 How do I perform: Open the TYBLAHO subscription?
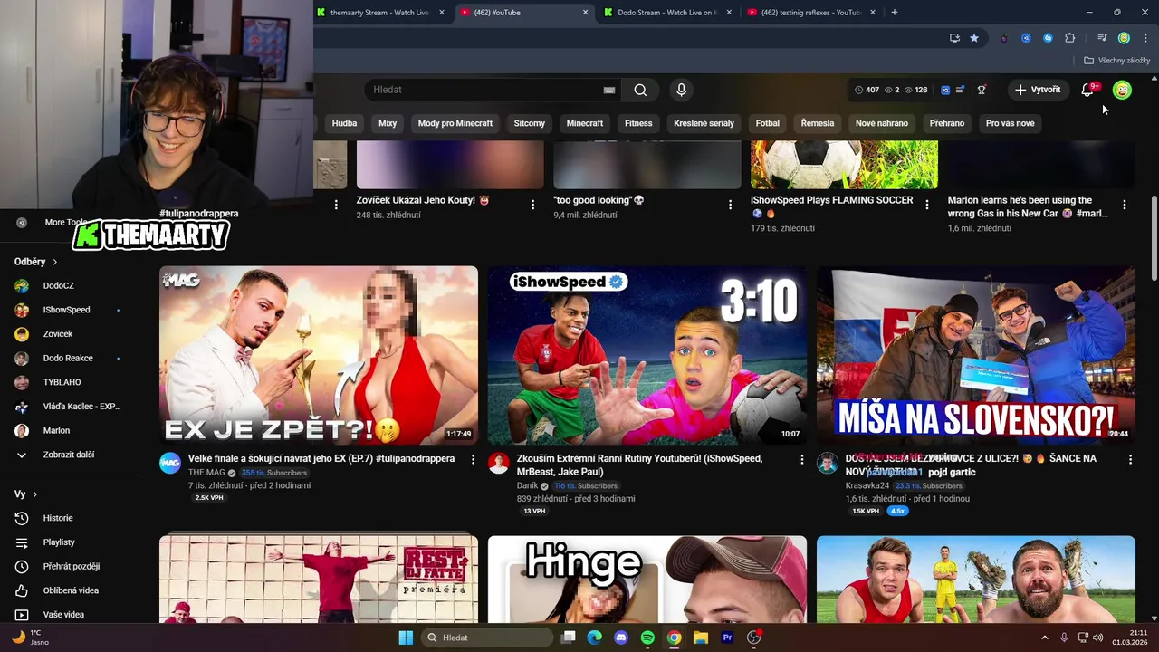62,382
